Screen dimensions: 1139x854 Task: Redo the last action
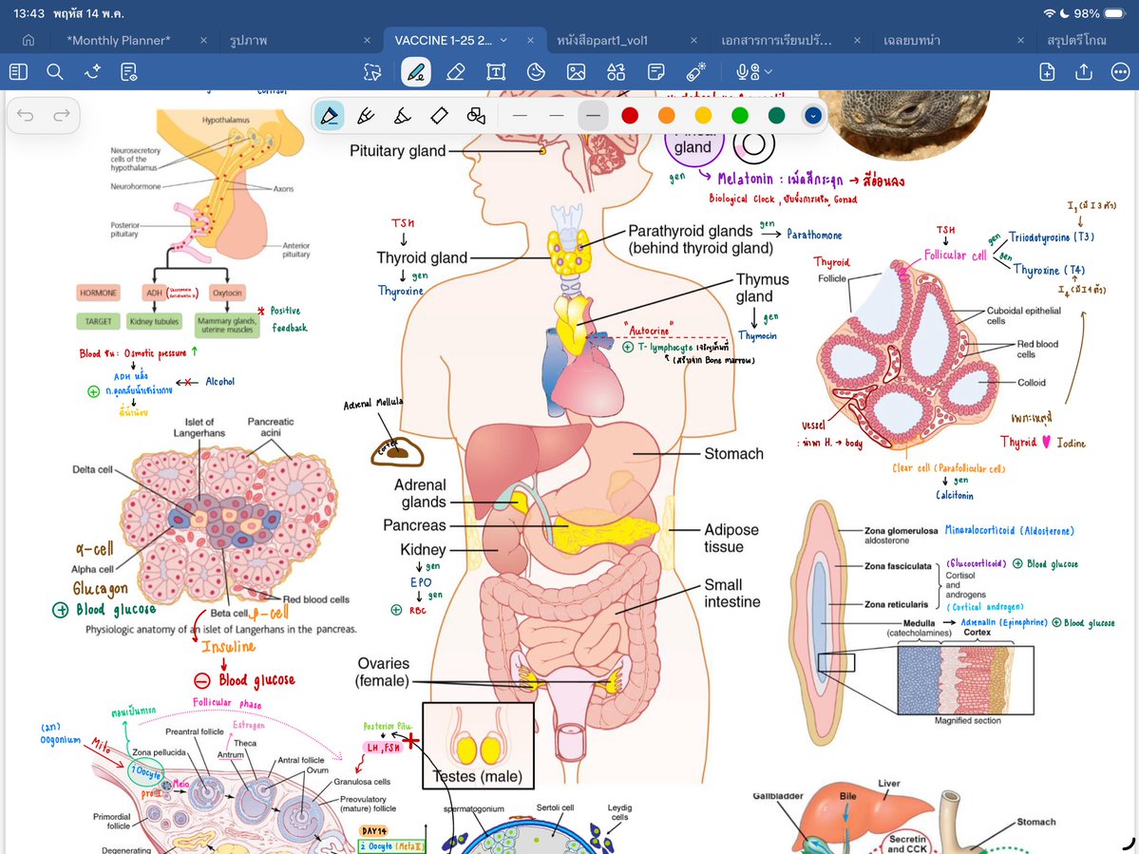[62, 116]
